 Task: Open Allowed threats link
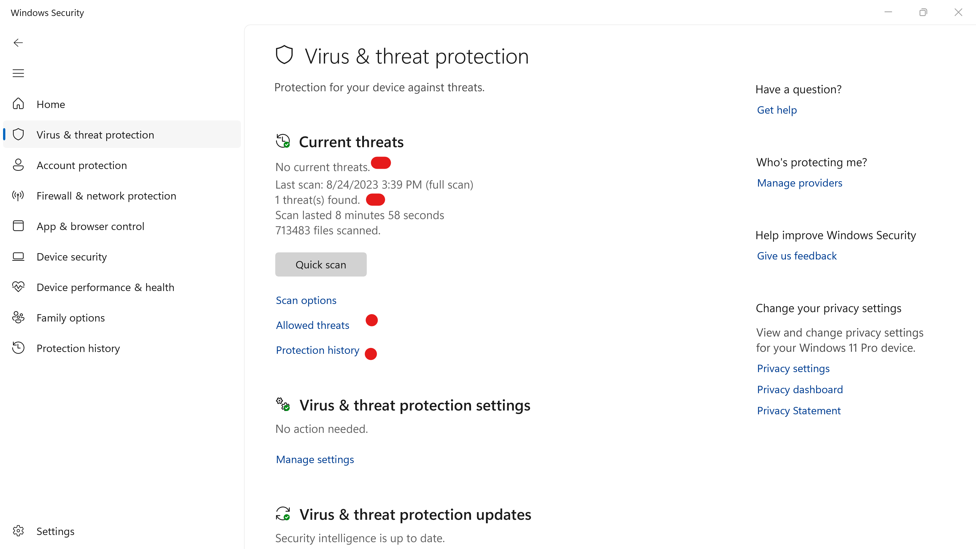[x=312, y=325]
